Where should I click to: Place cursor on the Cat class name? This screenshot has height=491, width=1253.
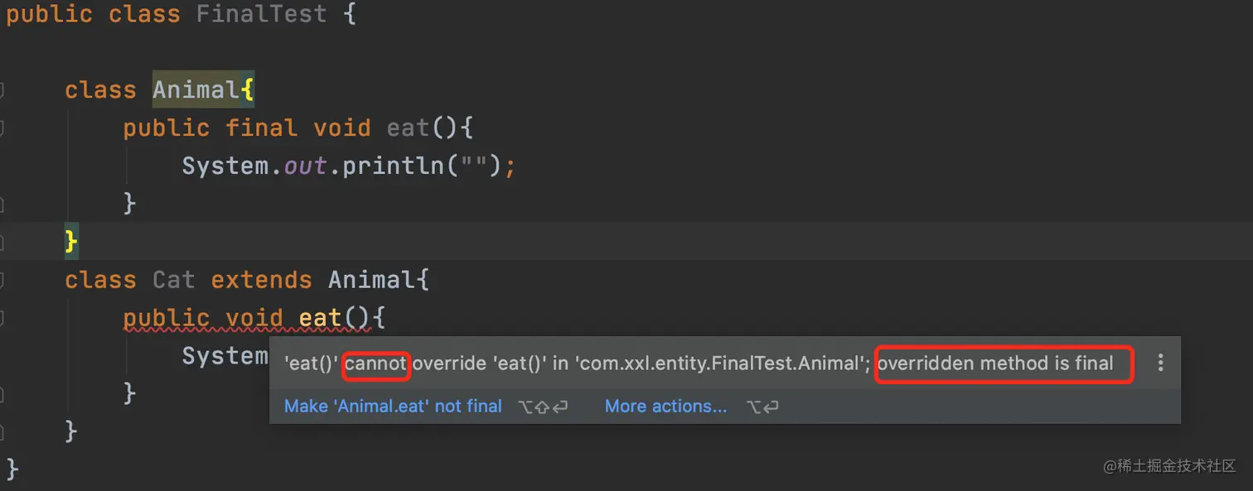(174, 280)
